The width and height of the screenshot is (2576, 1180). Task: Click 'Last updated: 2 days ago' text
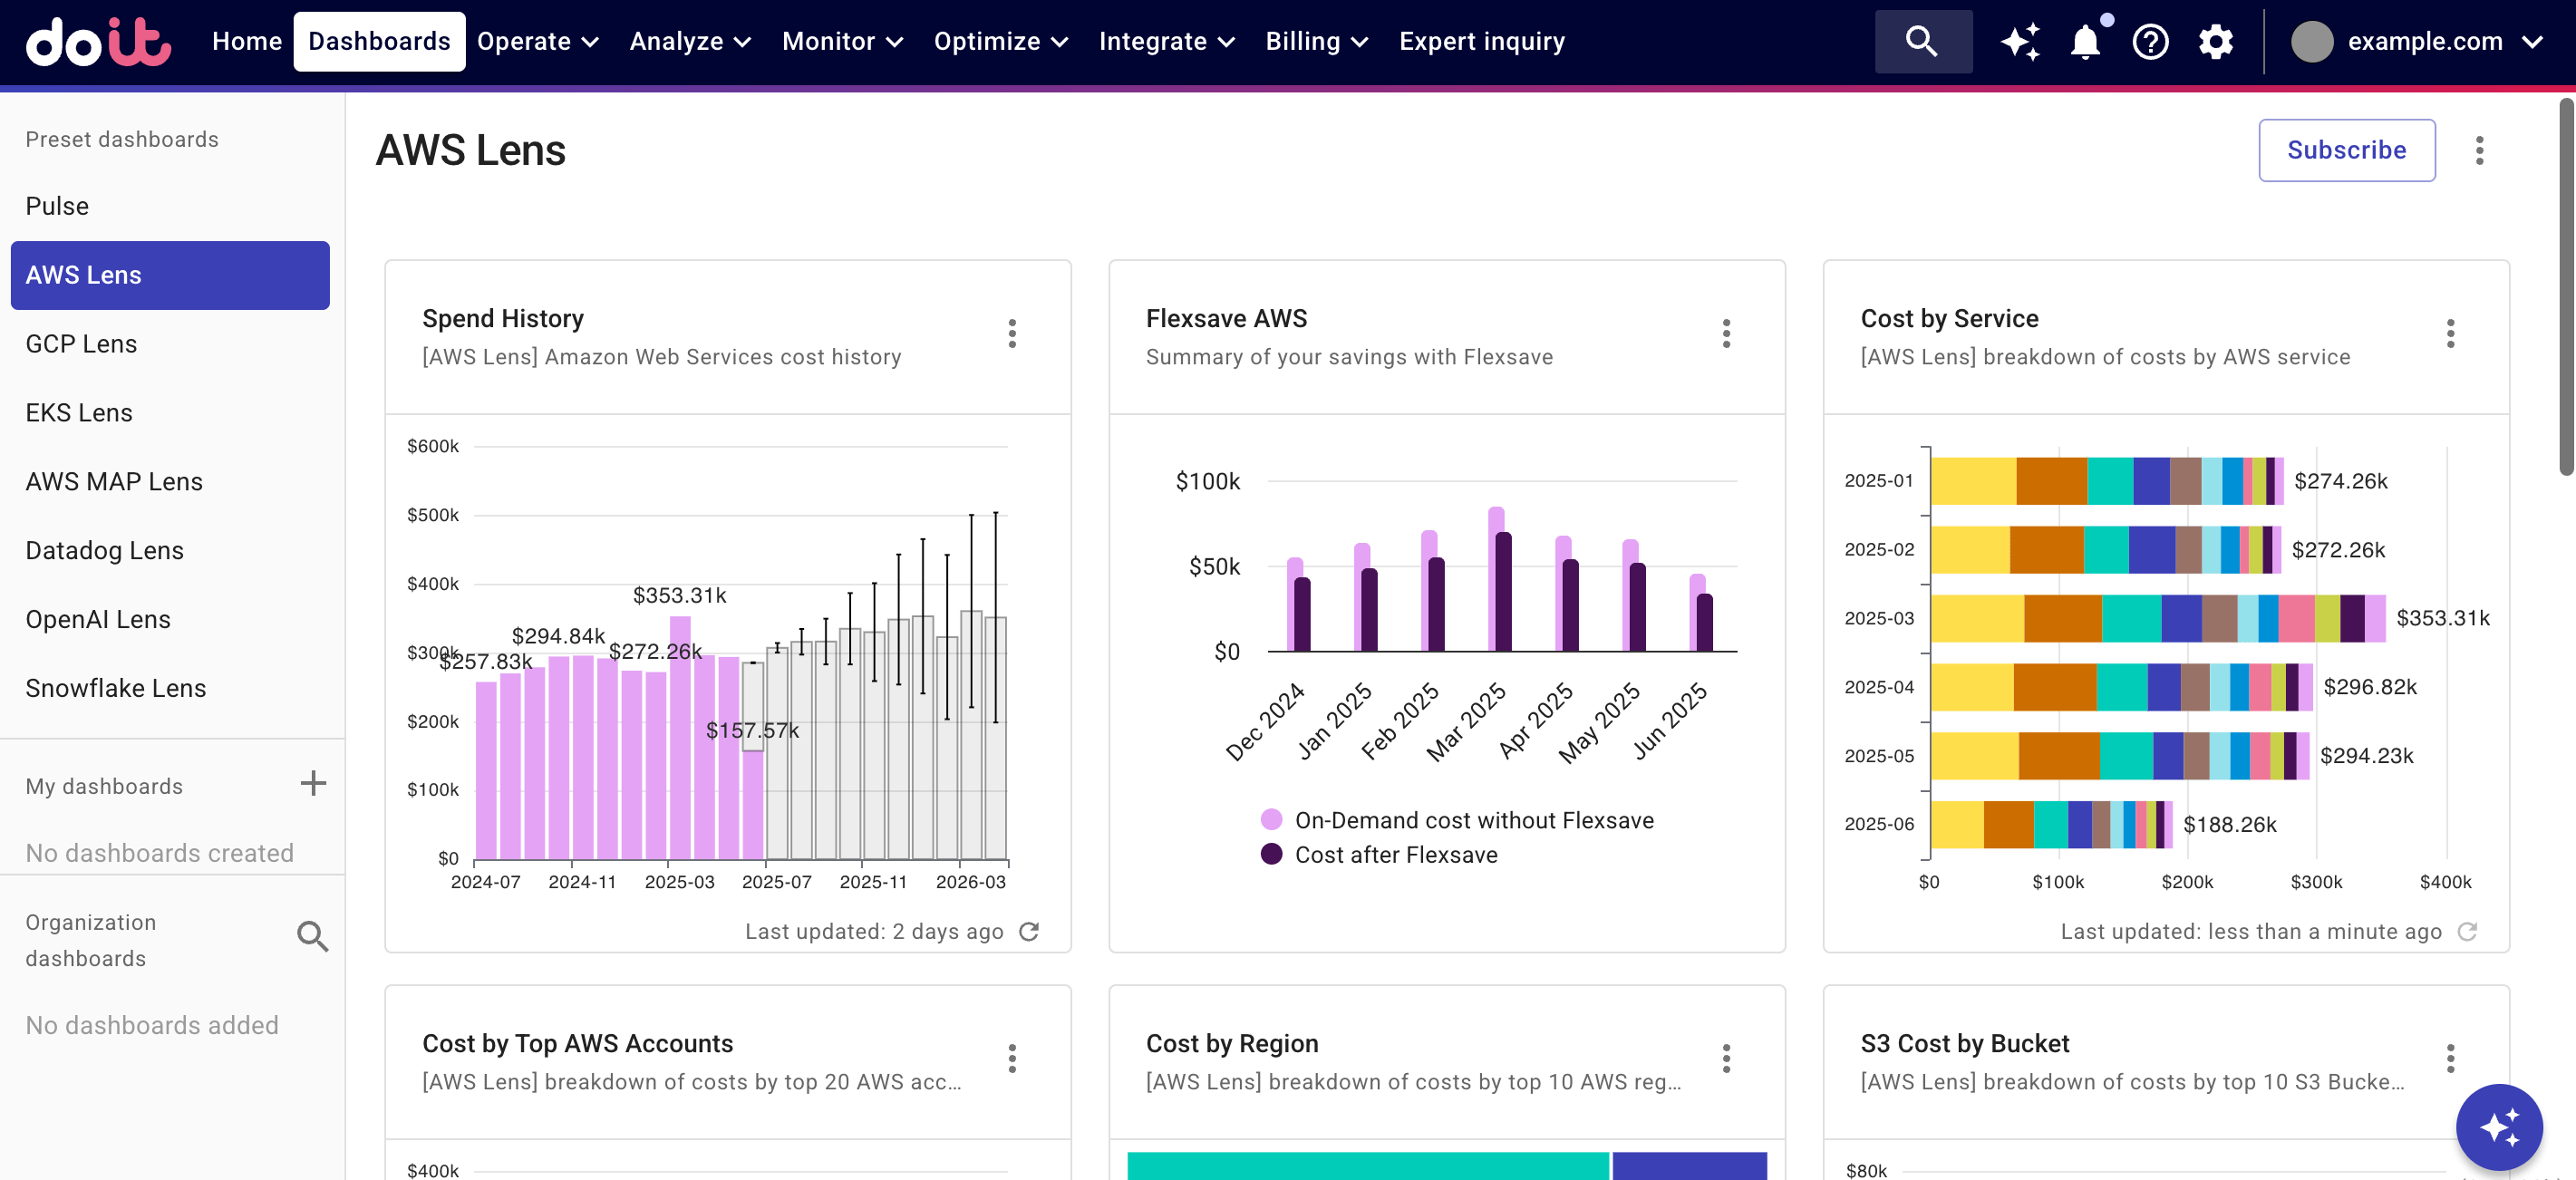pos(874,932)
